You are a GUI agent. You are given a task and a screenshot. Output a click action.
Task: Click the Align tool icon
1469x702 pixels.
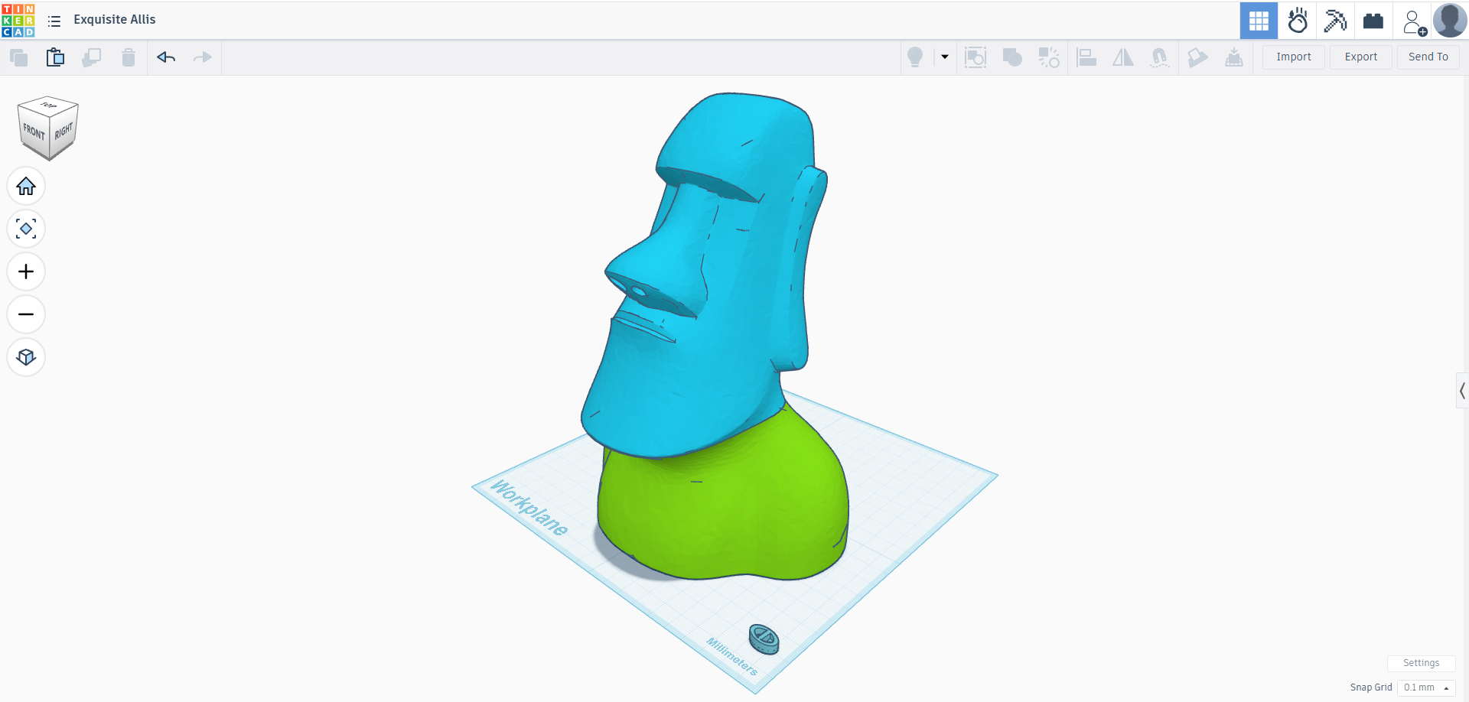[x=1086, y=57]
